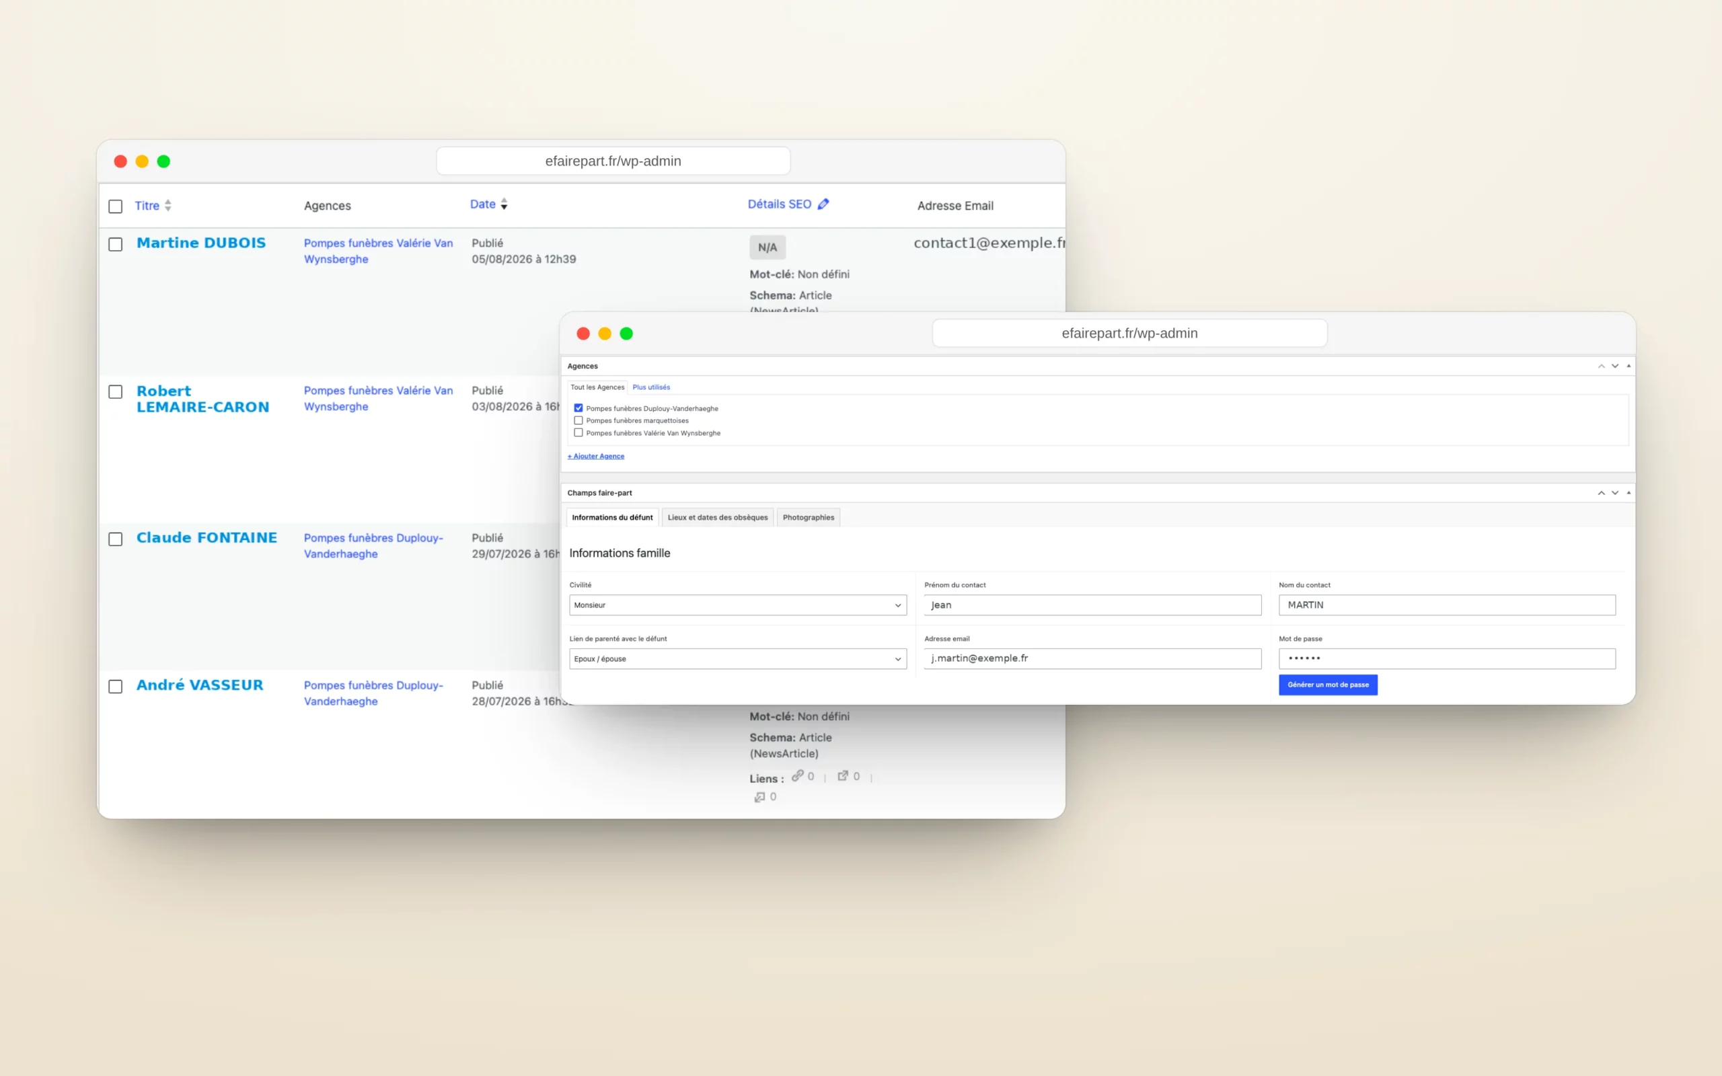Open the Claude FONTAINE entry
Viewport: 1722px width, 1076px height.
[x=207, y=538]
